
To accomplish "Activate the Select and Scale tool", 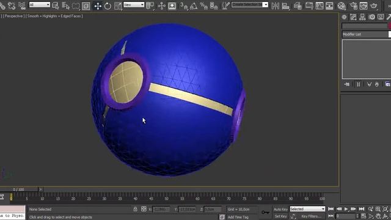I will point(118,5).
